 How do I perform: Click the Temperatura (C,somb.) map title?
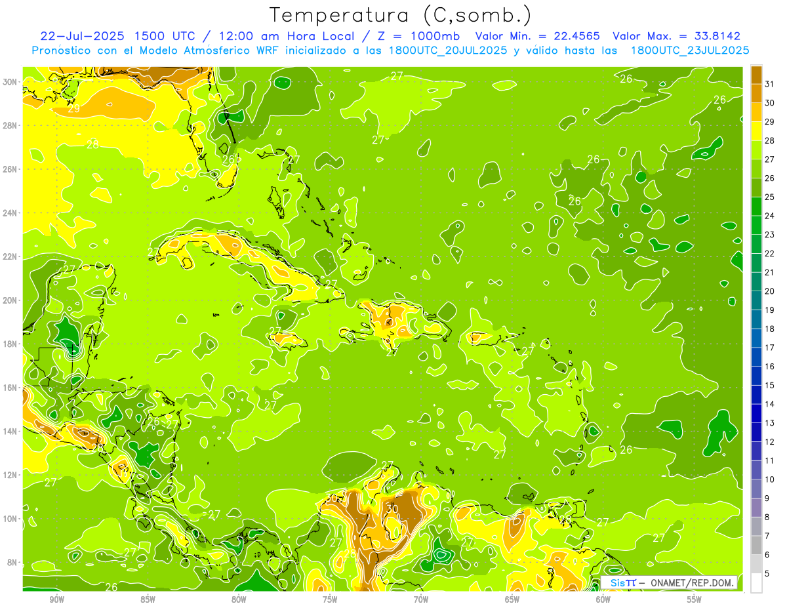pyautogui.click(x=401, y=14)
